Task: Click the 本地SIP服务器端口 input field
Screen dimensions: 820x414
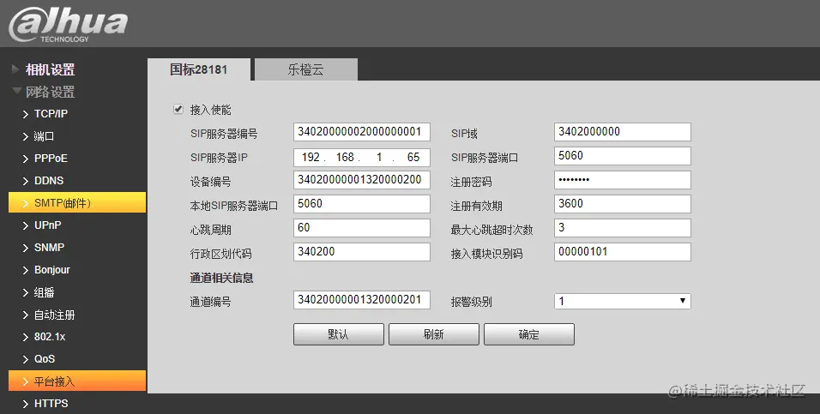Action: pos(361,204)
